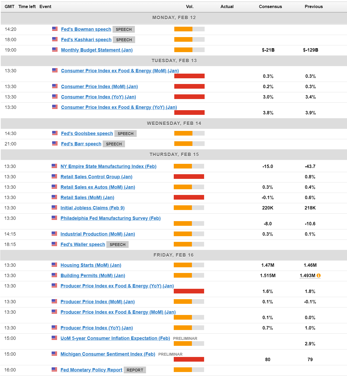Click the REPORT tag on Fed Monetary Policy
This screenshot has height=379, width=347.
[x=135, y=370]
